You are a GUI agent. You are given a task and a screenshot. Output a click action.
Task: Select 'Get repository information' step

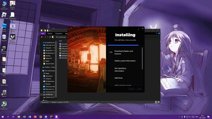point(120,69)
